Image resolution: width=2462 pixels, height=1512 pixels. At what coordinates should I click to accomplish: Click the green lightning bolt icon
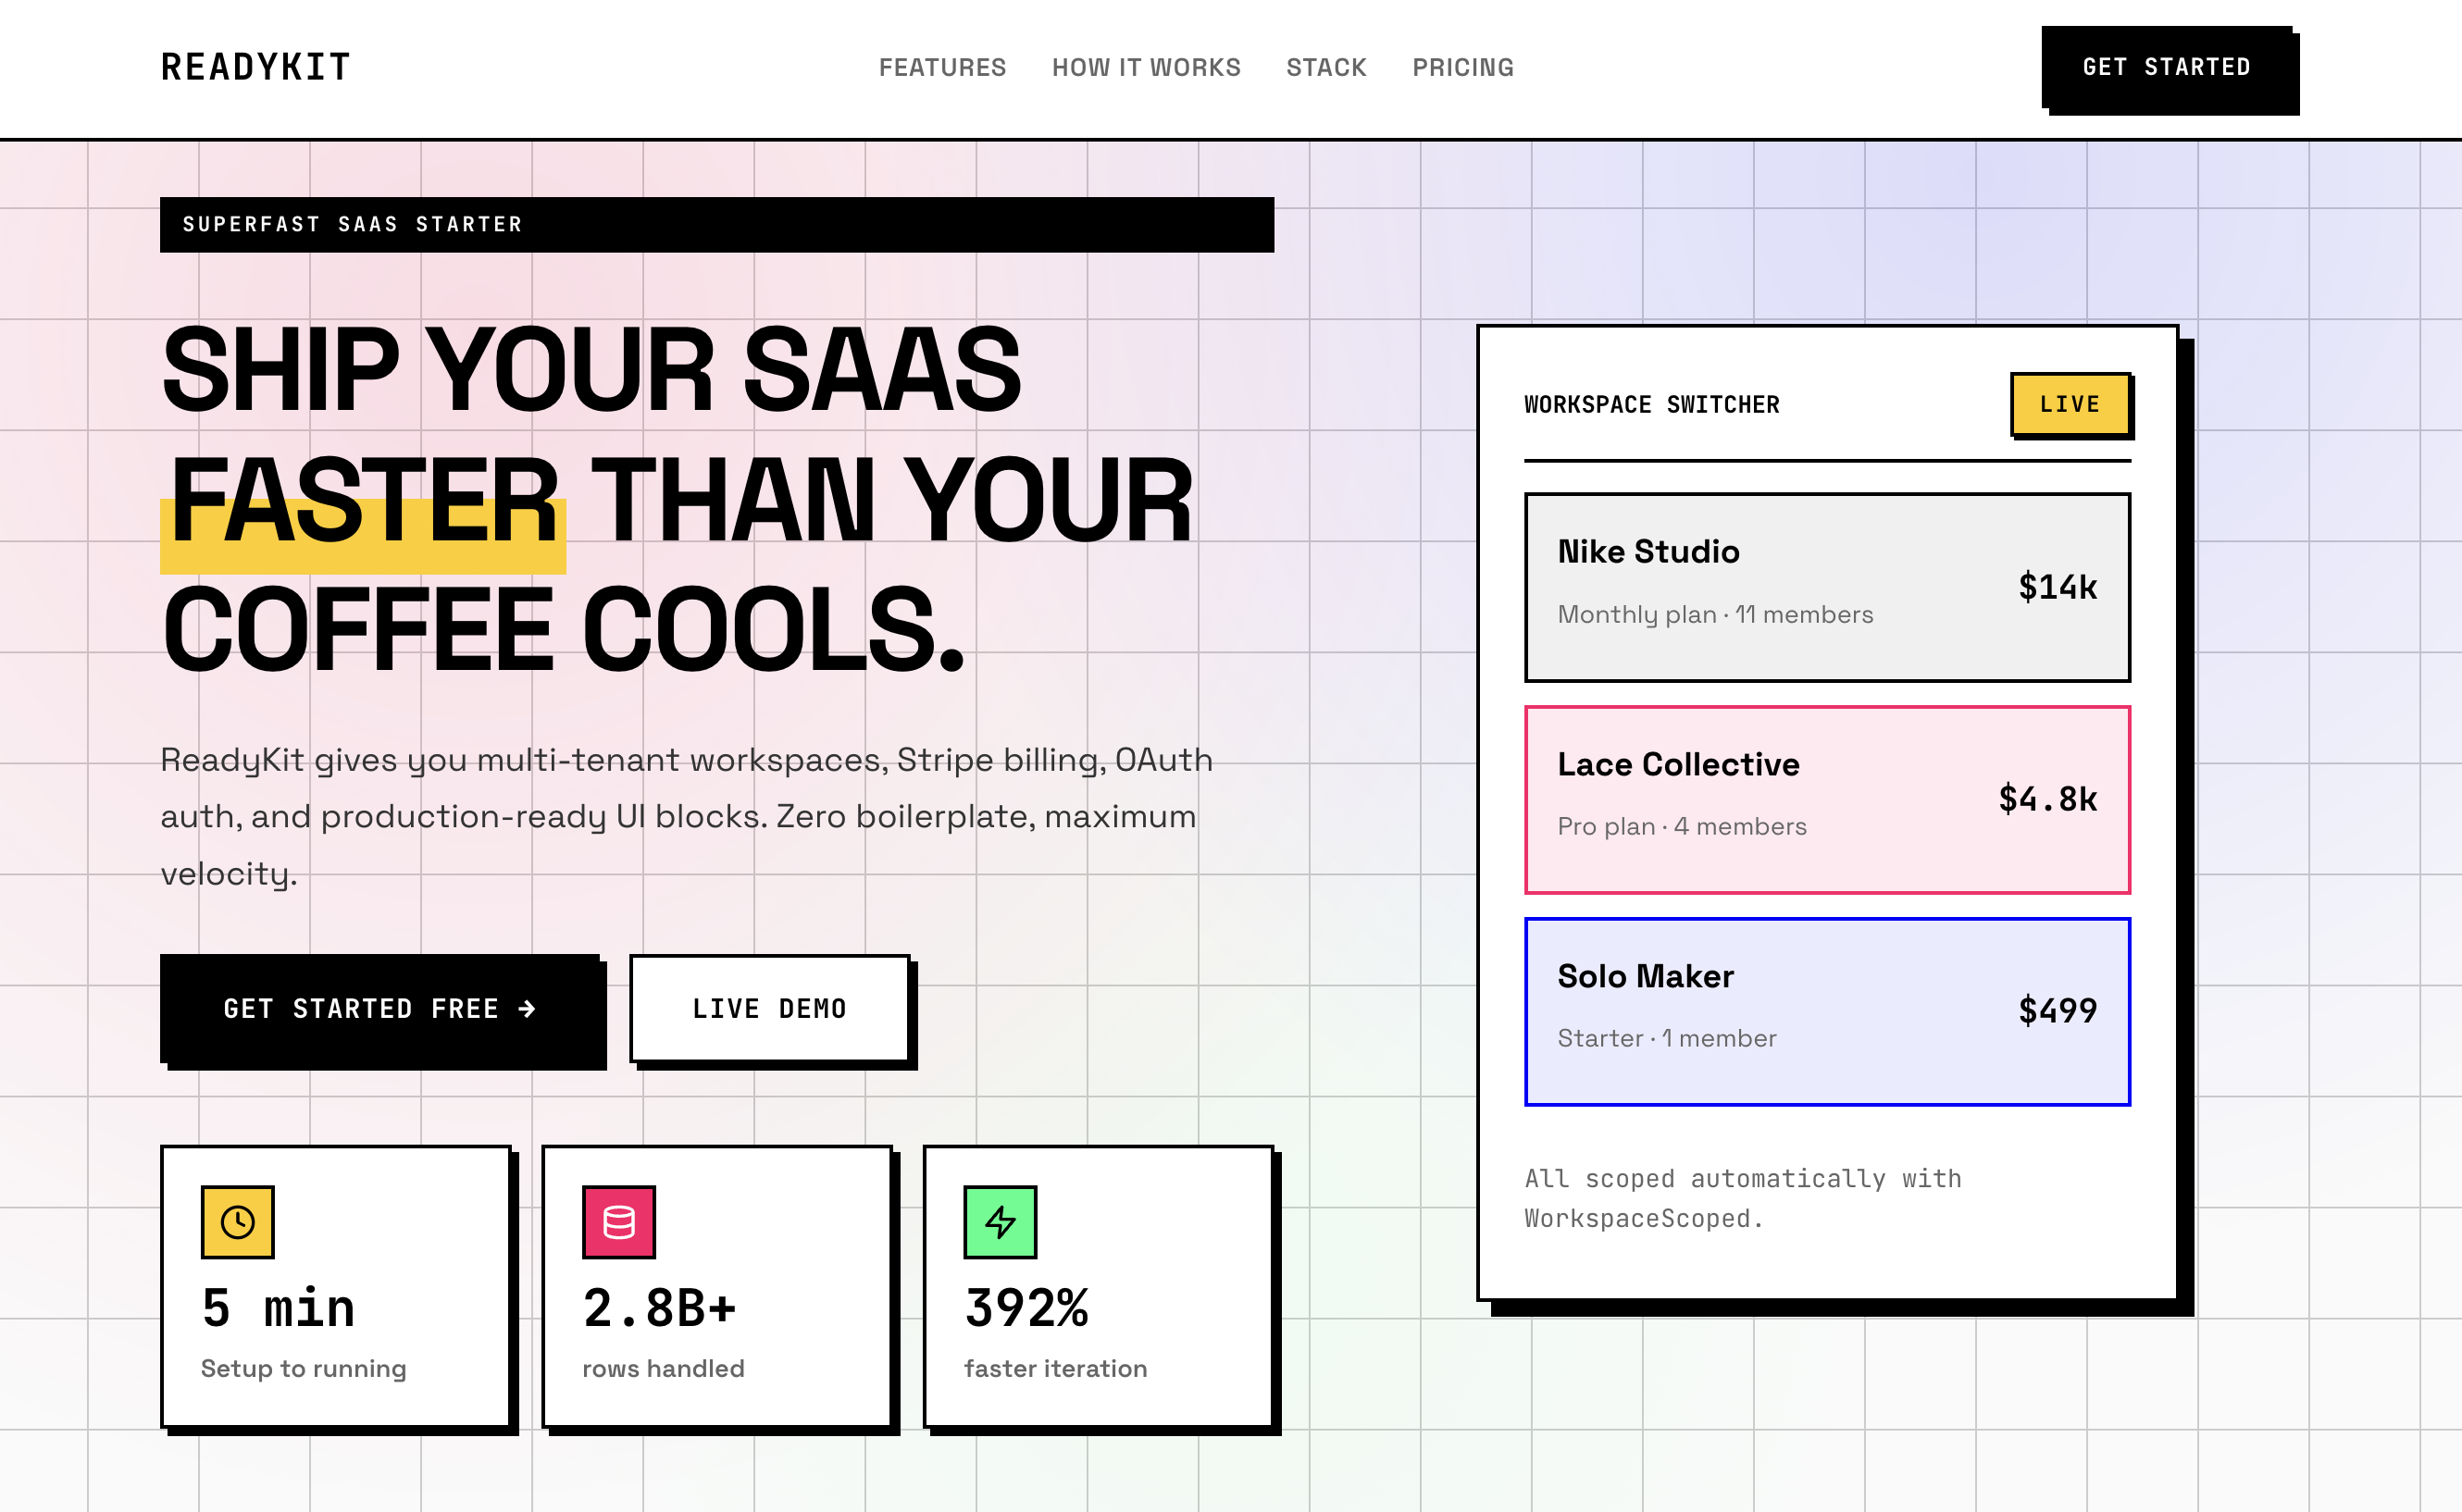1000,1222
